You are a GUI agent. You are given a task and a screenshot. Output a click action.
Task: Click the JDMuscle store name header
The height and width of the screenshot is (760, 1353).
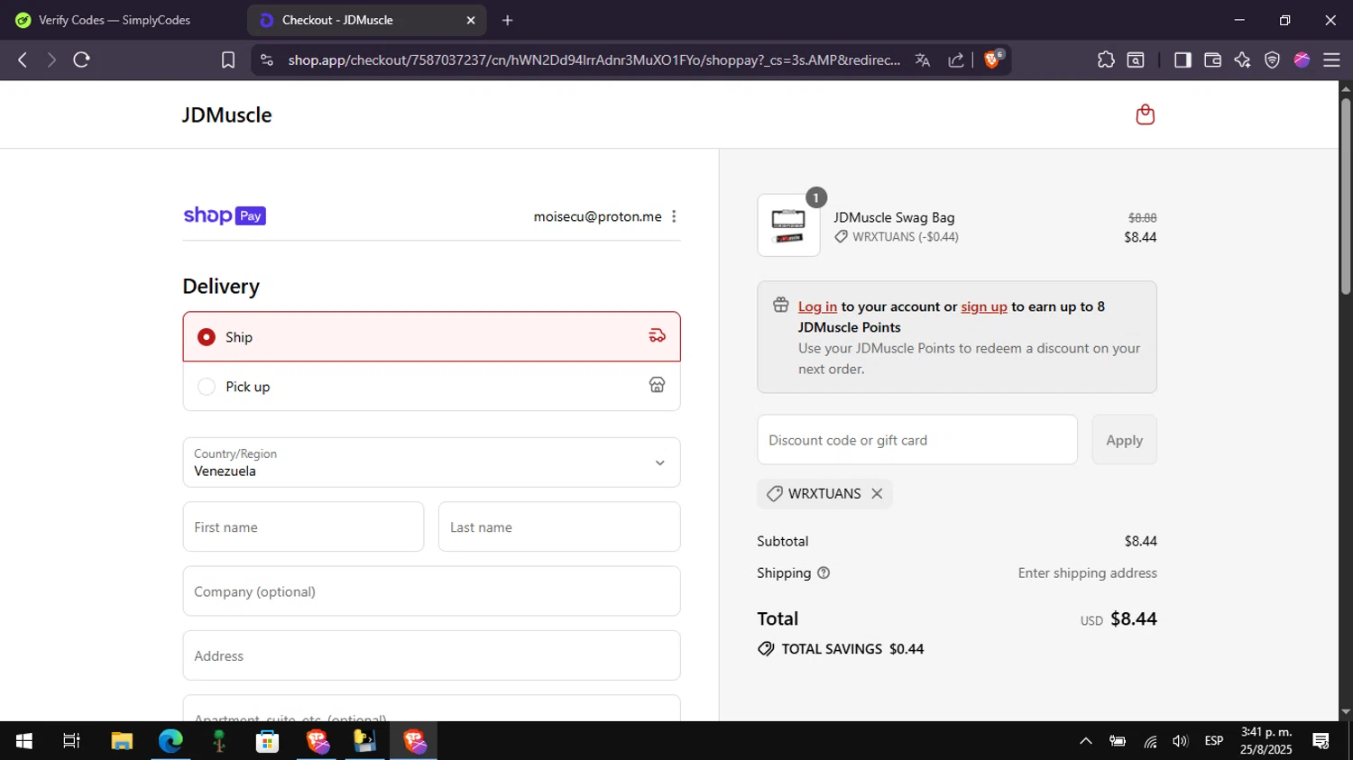[x=226, y=114]
